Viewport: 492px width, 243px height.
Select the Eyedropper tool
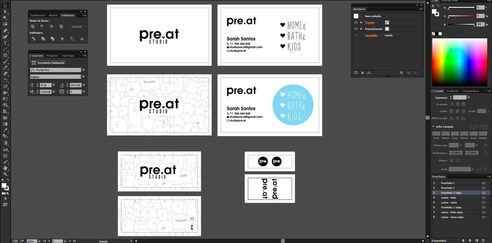(5, 130)
